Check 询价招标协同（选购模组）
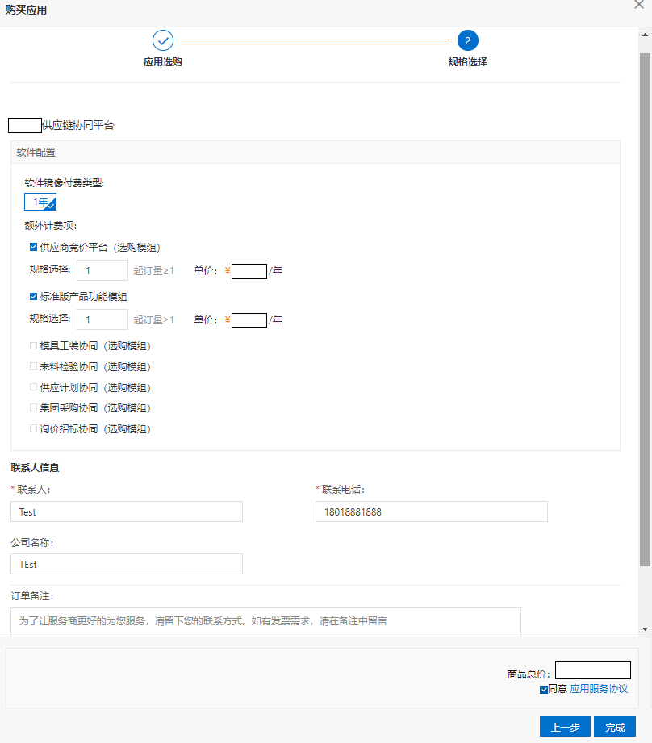The height and width of the screenshot is (743, 652). 33,429
